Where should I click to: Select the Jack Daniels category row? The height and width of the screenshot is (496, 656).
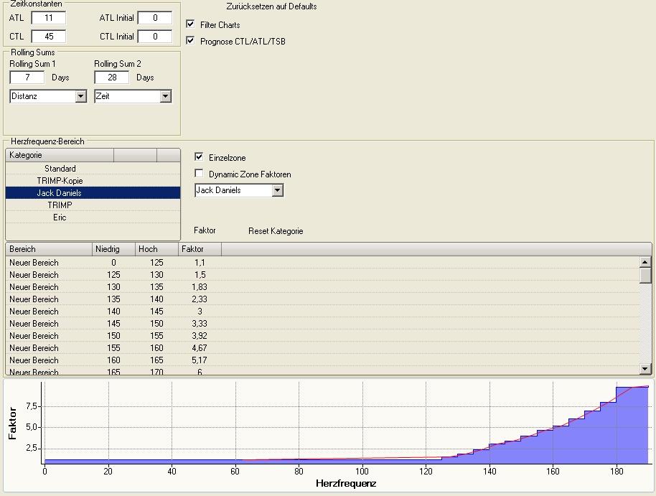pyautogui.click(x=93, y=193)
